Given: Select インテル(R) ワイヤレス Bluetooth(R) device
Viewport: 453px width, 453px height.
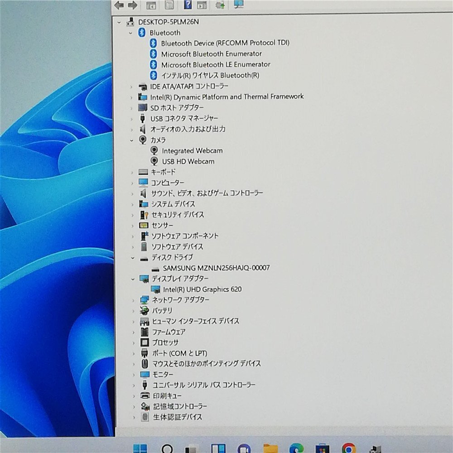Looking at the screenshot, I should click(210, 75).
